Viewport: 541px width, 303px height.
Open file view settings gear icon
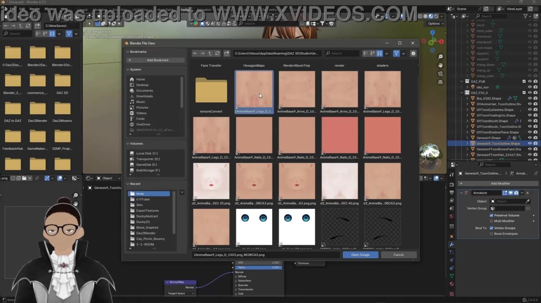[413, 53]
